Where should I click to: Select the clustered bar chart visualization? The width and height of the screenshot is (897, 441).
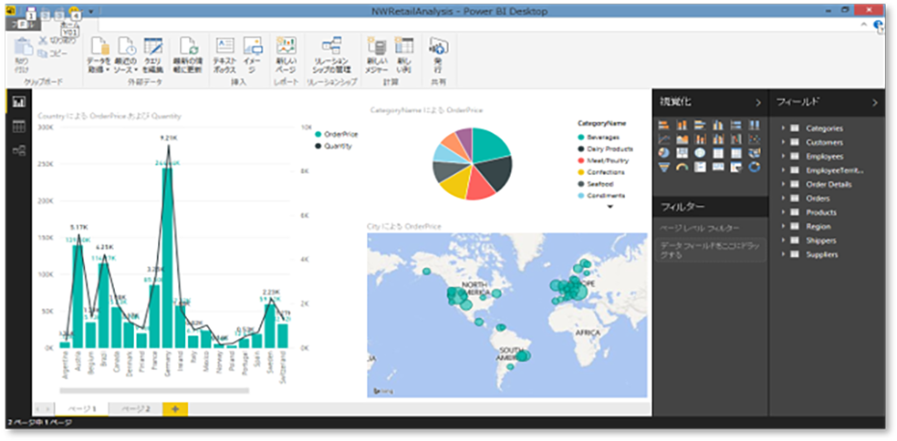(x=700, y=125)
